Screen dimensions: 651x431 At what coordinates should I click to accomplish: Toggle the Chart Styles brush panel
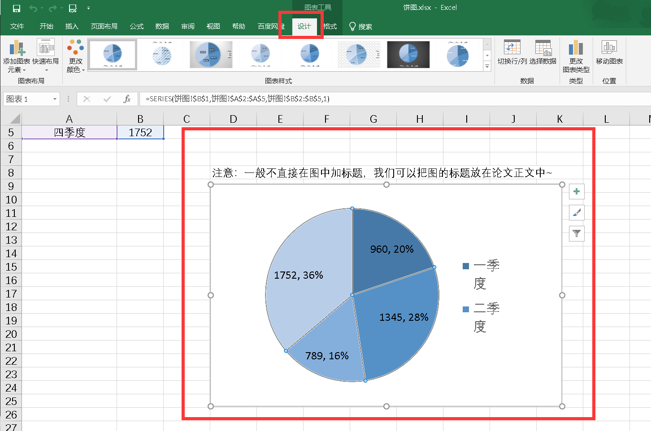[576, 212]
